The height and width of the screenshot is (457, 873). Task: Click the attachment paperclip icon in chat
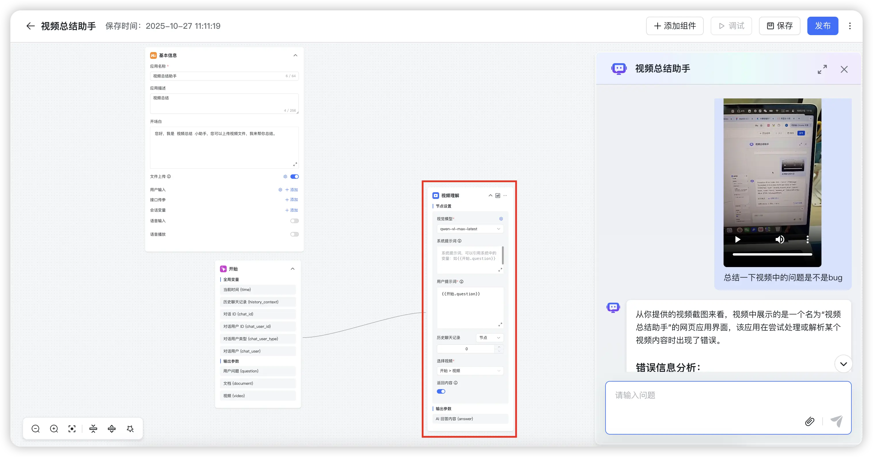(810, 421)
